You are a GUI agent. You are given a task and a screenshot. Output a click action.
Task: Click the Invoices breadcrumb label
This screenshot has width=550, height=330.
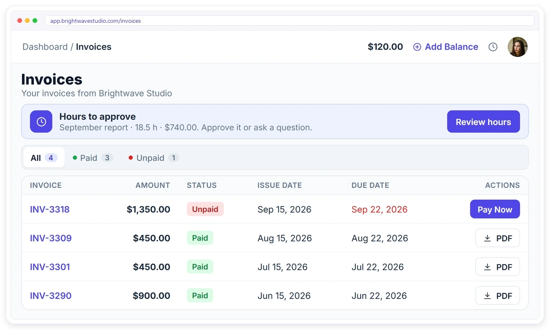coord(93,47)
